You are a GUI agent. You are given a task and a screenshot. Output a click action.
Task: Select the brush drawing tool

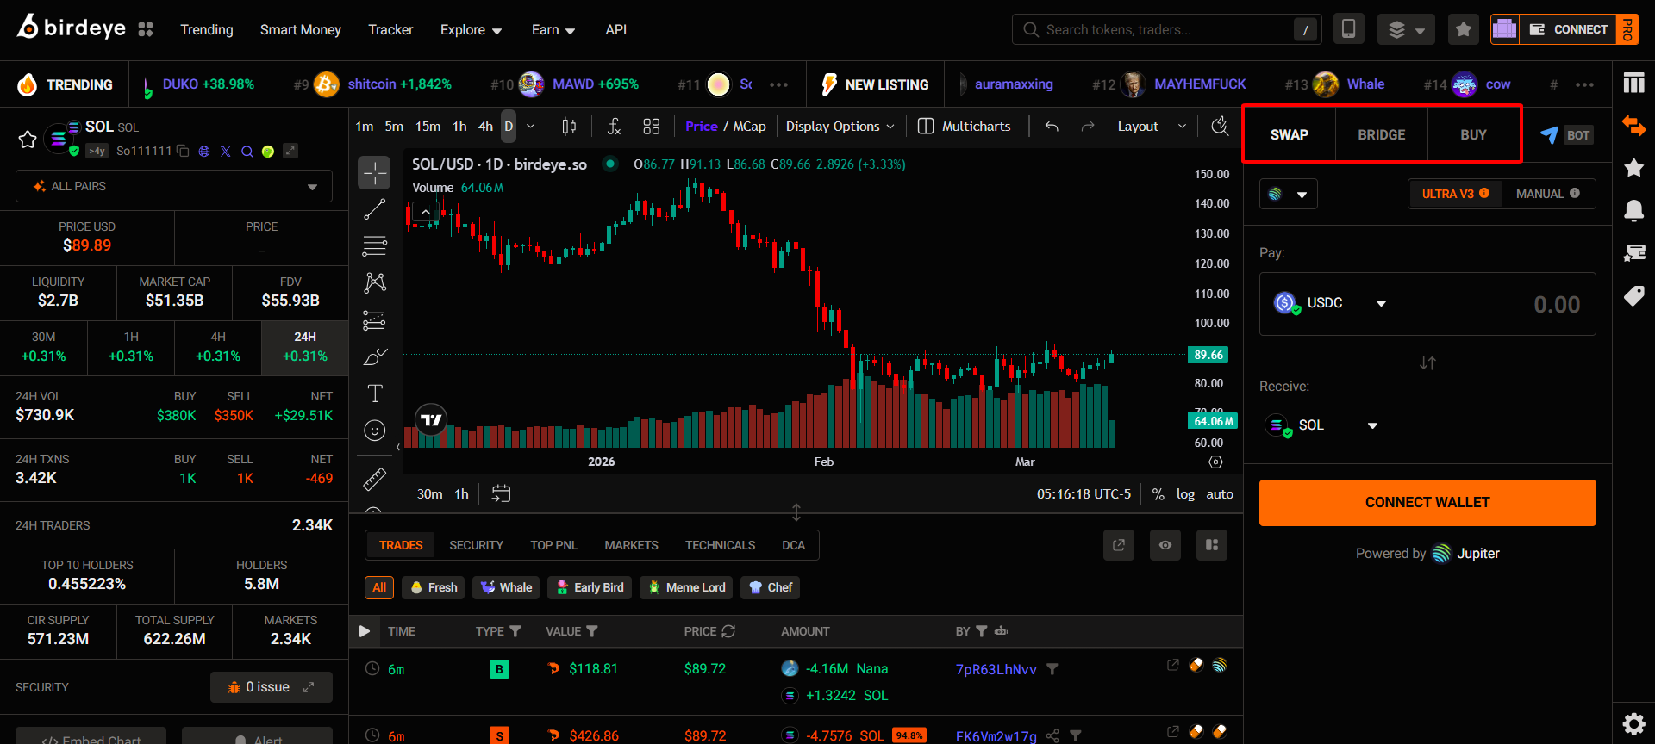(375, 357)
